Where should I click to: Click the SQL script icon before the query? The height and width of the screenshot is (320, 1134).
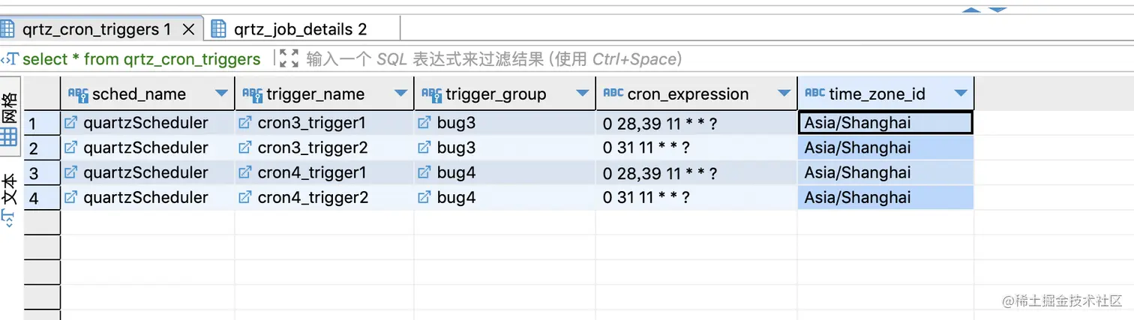click(10, 59)
